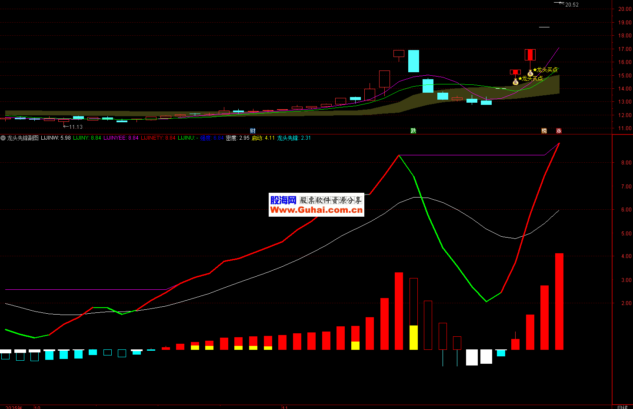Click the 11.13 low price label

point(76,127)
